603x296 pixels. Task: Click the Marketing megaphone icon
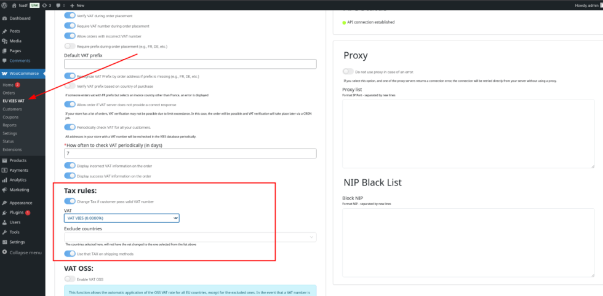point(5,190)
